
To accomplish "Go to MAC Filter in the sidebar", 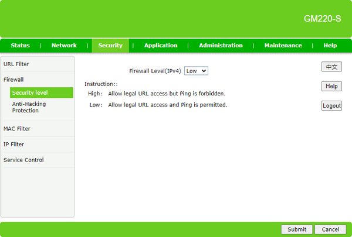I will coord(17,129).
